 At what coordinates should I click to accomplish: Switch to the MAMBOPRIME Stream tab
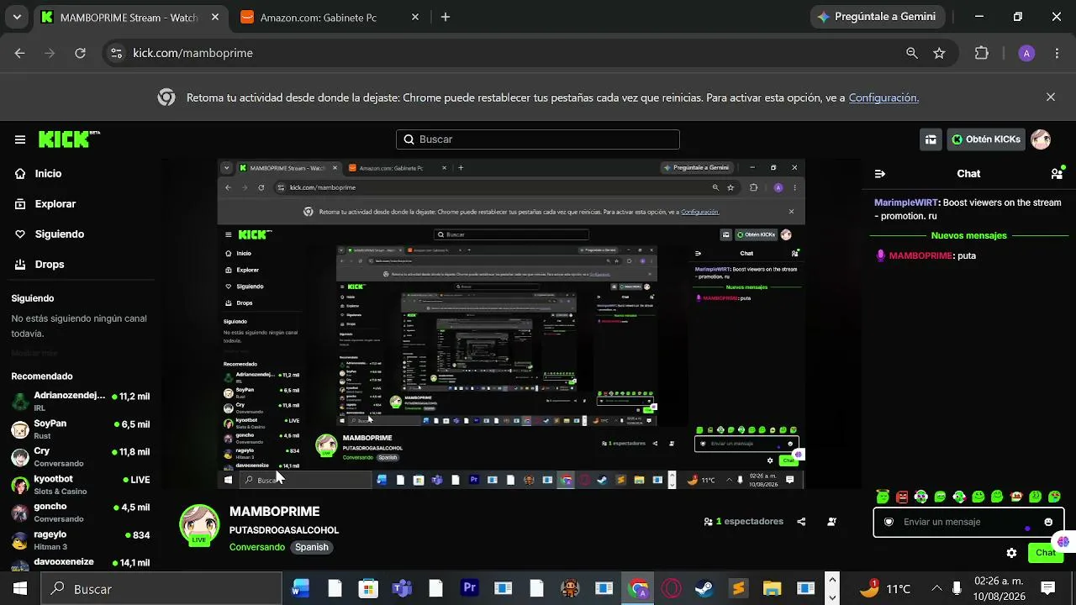click(129, 17)
